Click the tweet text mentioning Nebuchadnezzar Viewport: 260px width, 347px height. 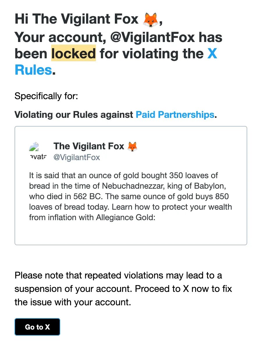(x=130, y=186)
